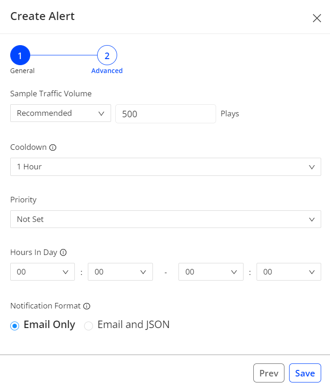Click the General step label

coord(22,71)
